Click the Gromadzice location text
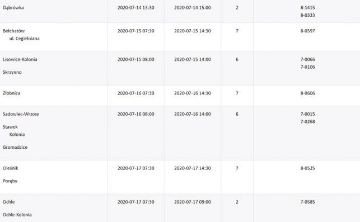 click(x=15, y=147)
